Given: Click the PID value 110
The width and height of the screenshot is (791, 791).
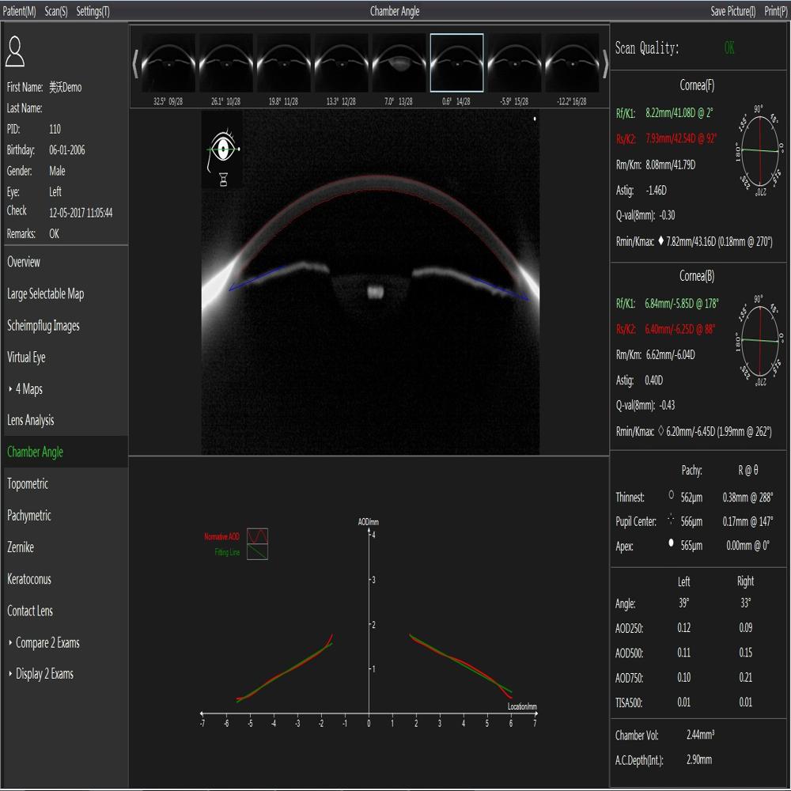Looking at the screenshot, I should (x=55, y=129).
